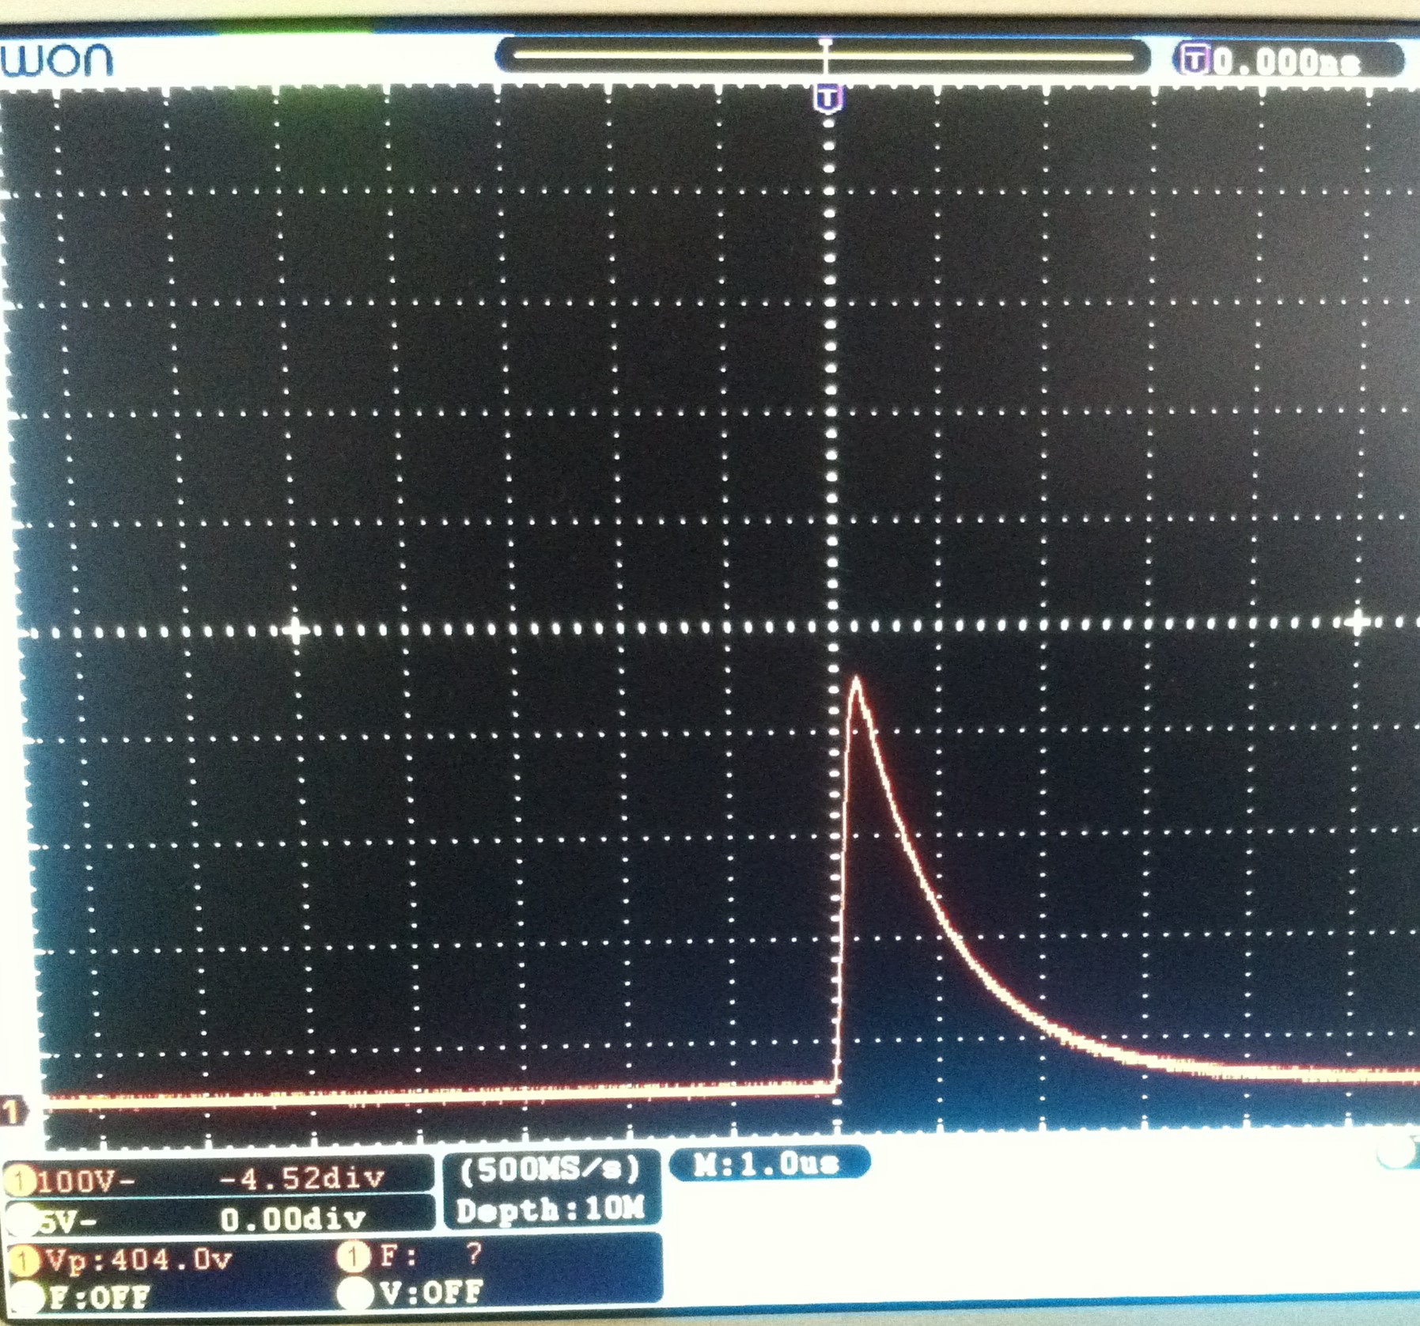Click the trigger position T marker above grid
Viewport: 1420px width, 1326px height.
(x=827, y=100)
